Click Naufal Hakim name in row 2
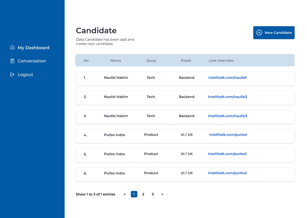The width and height of the screenshot is (307, 218). pos(116,97)
